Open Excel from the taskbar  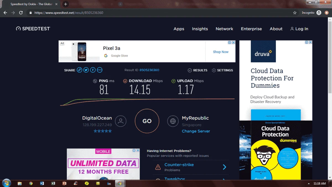click(x=53, y=183)
